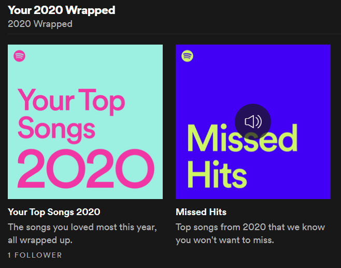Click the large pink '2020' on the cover art
This screenshot has width=341, height=268.
[x=86, y=168]
